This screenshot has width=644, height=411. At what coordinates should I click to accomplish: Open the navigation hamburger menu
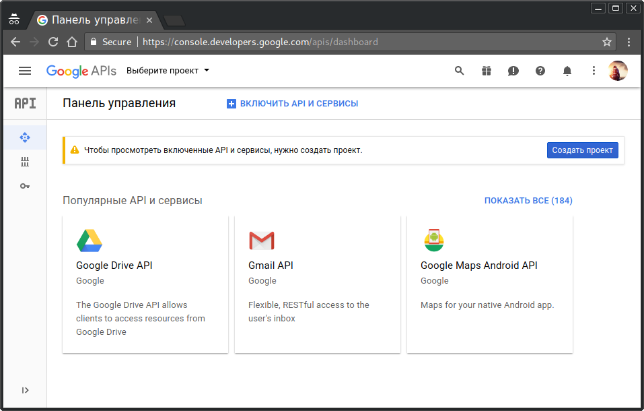pos(25,70)
